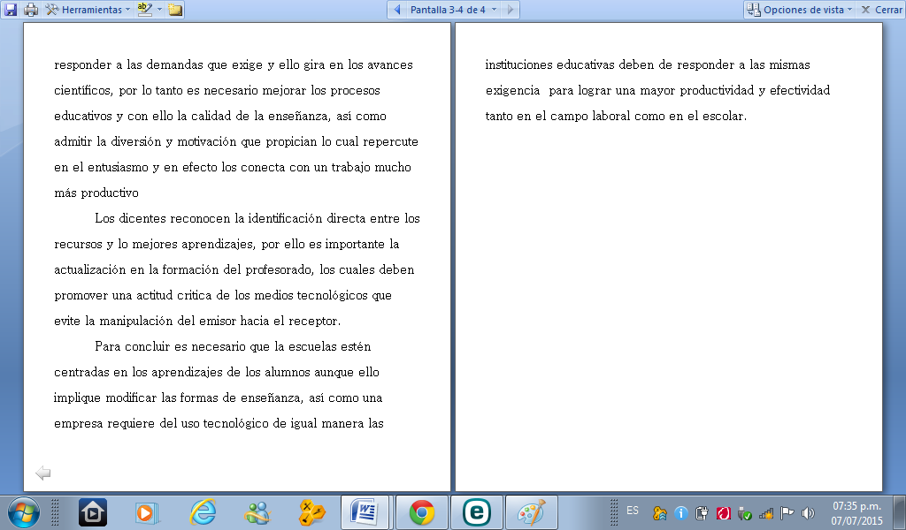Open Windows Live Messenger from the taskbar
This screenshot has width=906, height=530.
(257, 512)
